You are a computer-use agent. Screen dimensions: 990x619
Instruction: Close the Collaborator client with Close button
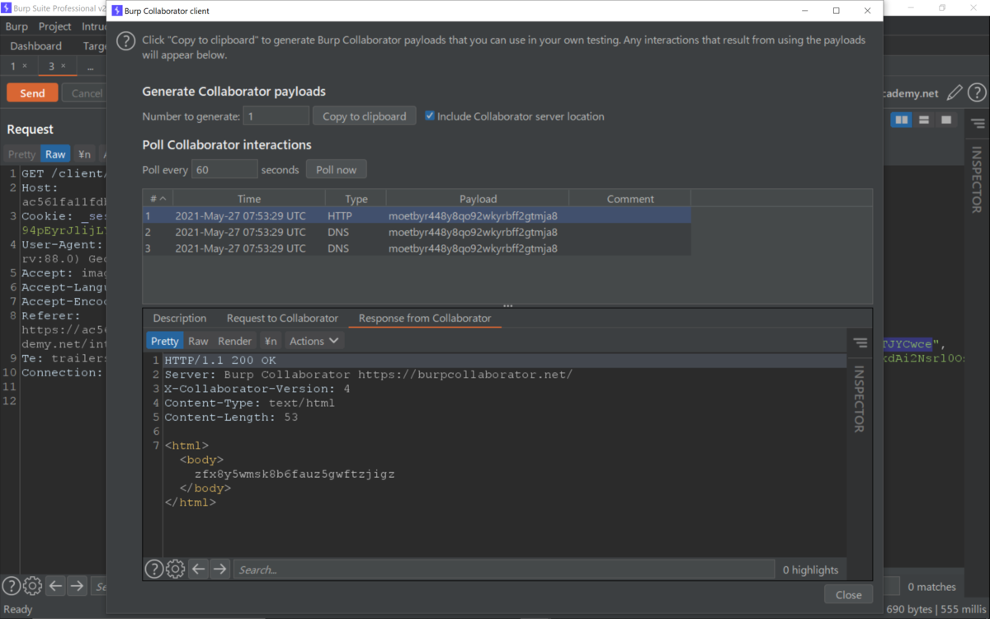pyautogui.click(x=848, y=594)
